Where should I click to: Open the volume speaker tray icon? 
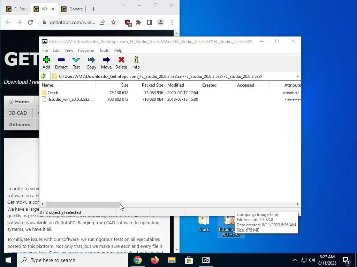click(312, 260)
